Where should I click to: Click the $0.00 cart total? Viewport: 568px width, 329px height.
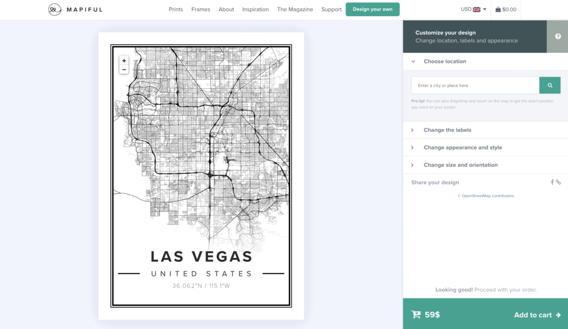click(509, 9)
